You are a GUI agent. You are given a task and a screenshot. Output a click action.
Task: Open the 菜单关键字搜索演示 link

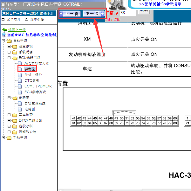[x=161, y=4]
